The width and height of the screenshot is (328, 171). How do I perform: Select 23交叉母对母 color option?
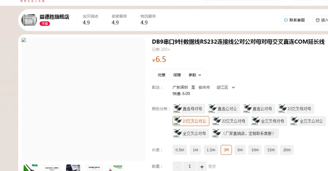click(x=296, y=109)
